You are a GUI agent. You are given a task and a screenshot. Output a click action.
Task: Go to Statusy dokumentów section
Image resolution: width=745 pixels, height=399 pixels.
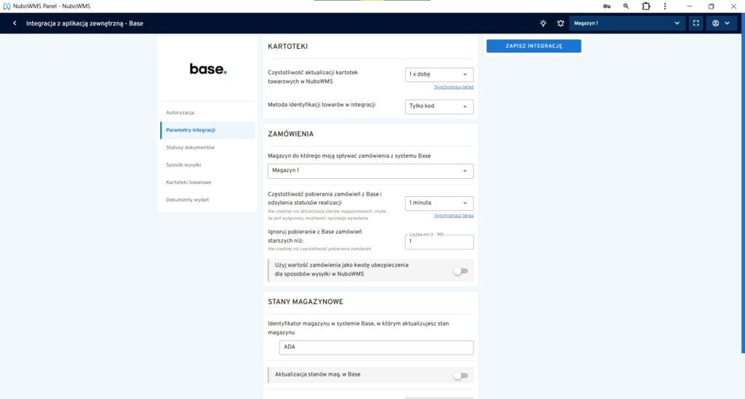click(190, 148)
